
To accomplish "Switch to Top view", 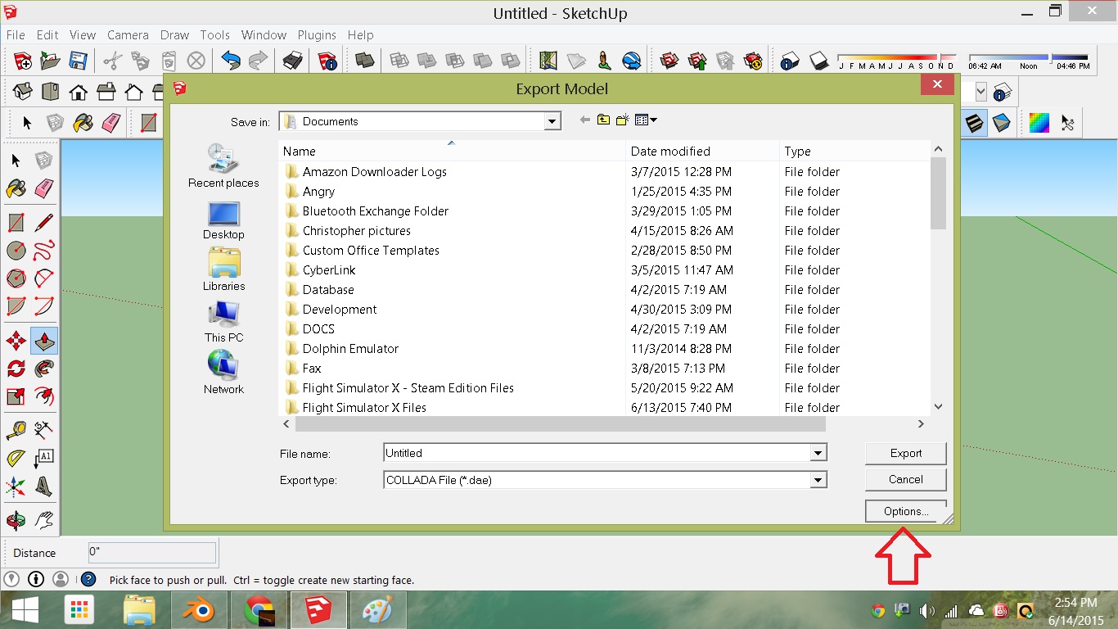I will tap(51, 91).
